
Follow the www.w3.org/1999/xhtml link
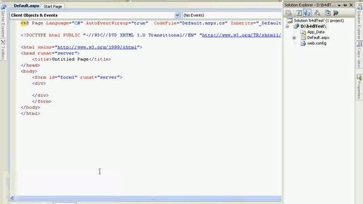pyautogui.click(x=97, y=47)
